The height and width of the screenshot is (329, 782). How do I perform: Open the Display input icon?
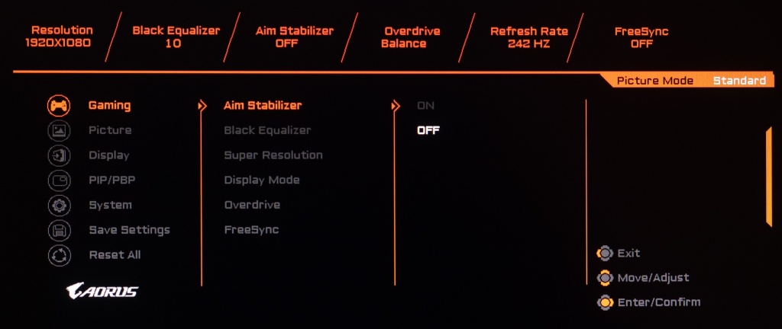[x=59, y=155]
